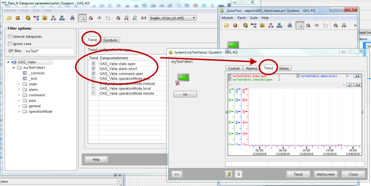Check trend box for GAS_Valve.operationMode.remote
The image size is (371, 186).
point(93,93)
